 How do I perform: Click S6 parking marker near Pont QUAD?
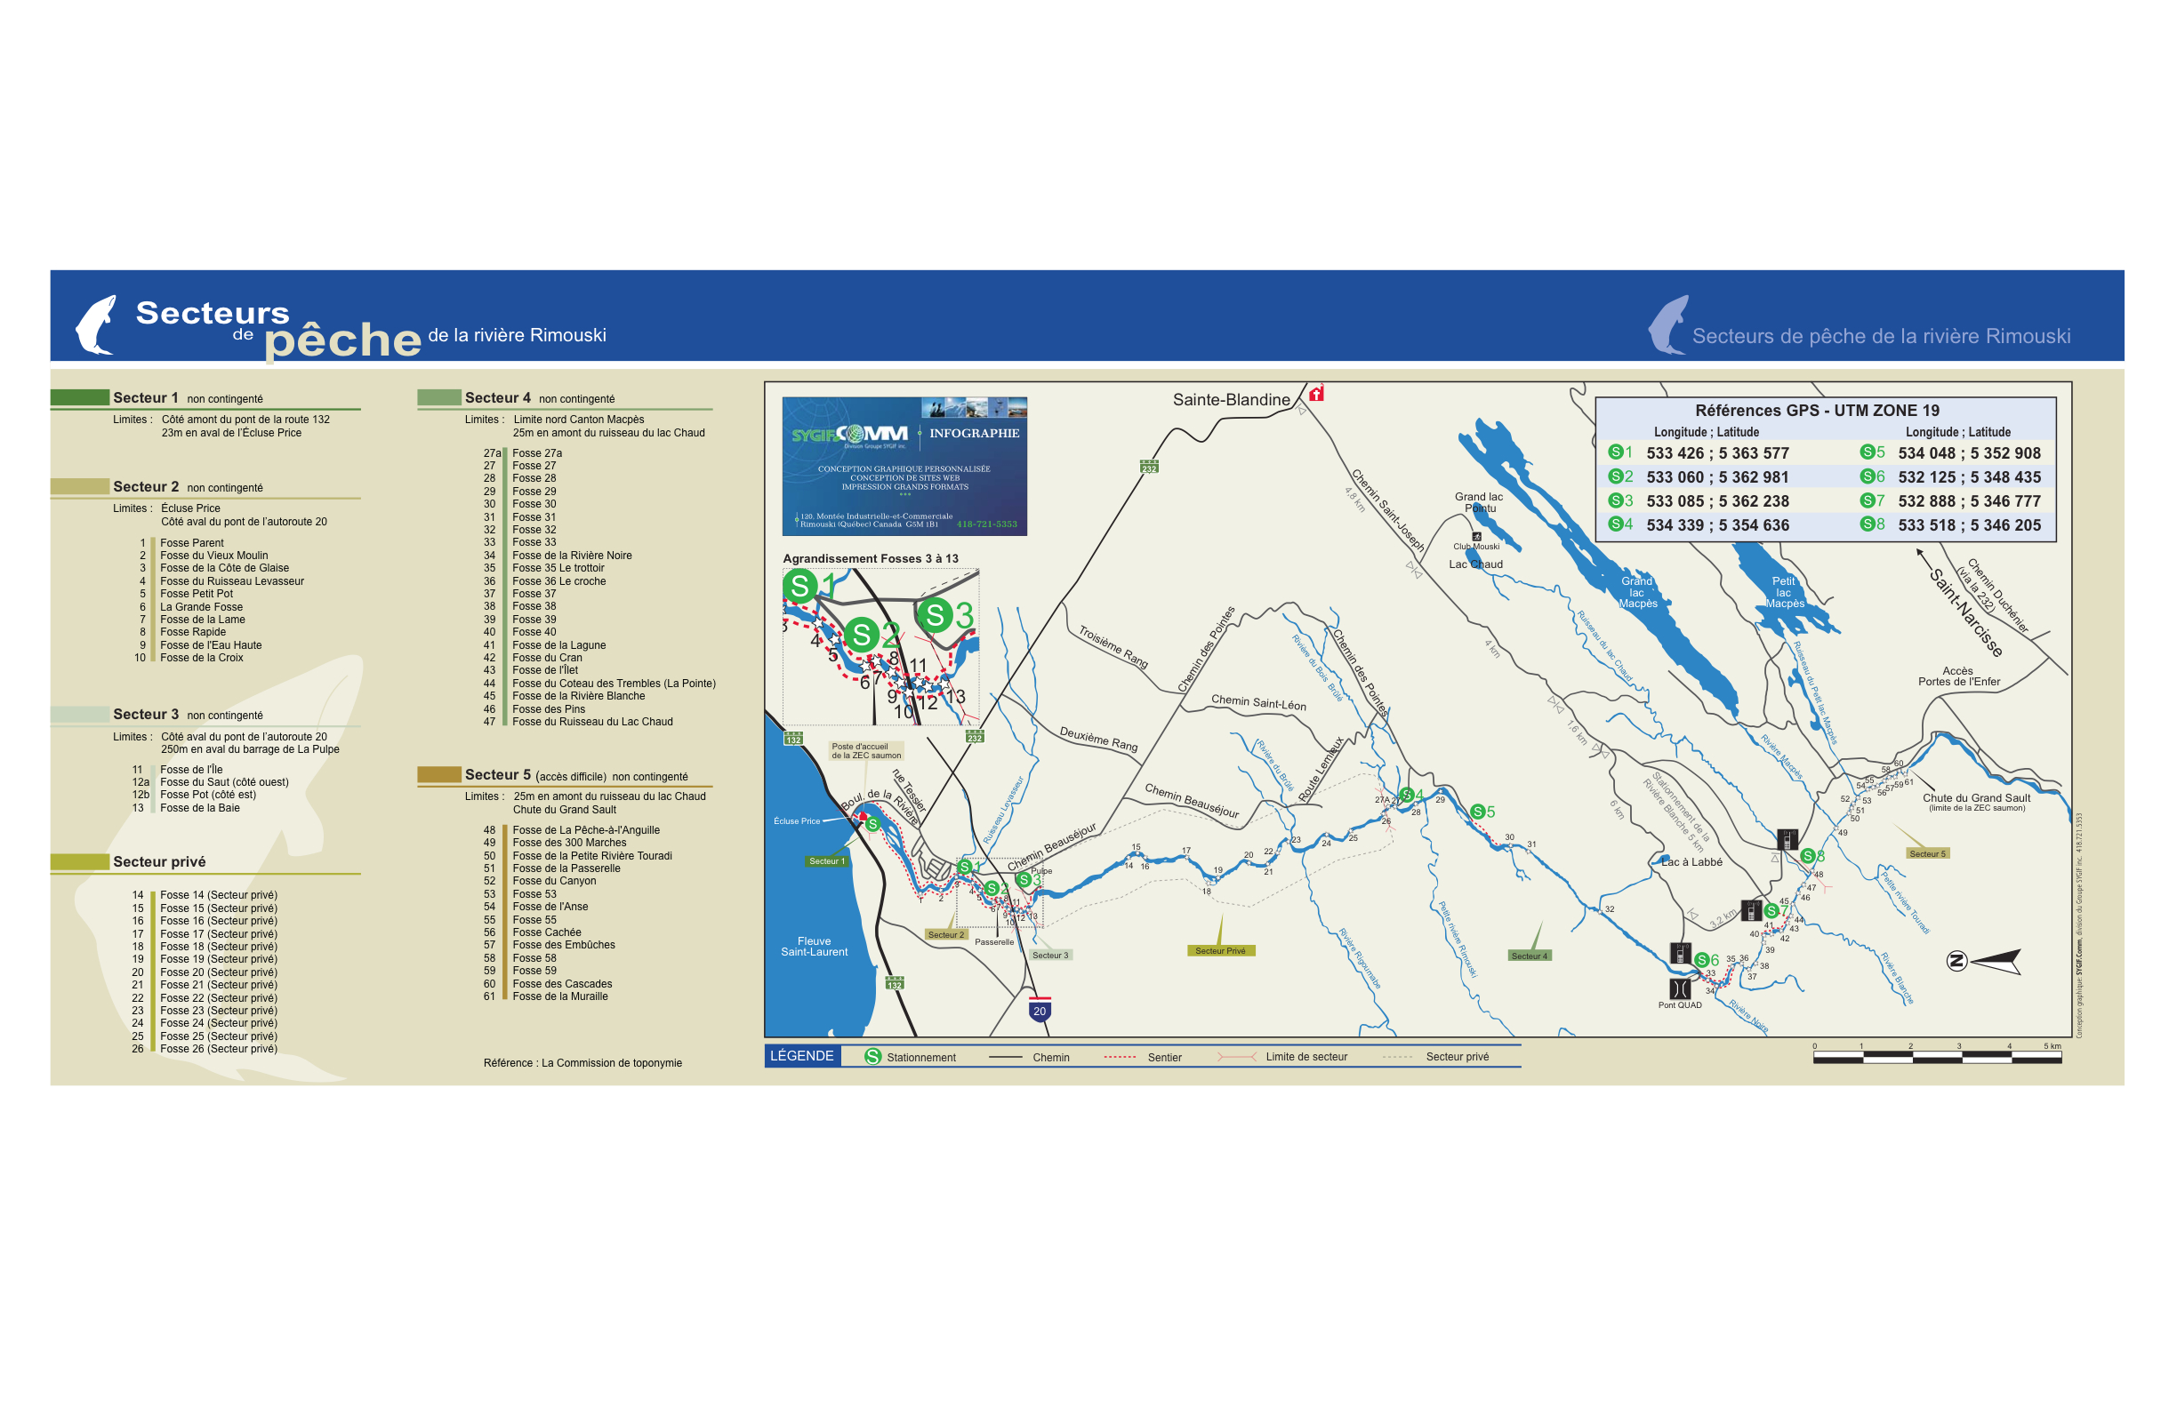pyautogui.click(x=1701, y=960)
